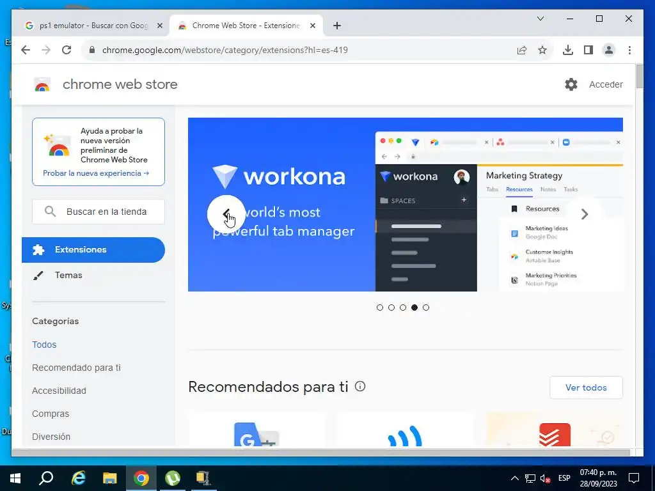The width and height of the screenshot is (655, 491).
Task: Click the search magnifier icon in store
Action: (50, 212)
